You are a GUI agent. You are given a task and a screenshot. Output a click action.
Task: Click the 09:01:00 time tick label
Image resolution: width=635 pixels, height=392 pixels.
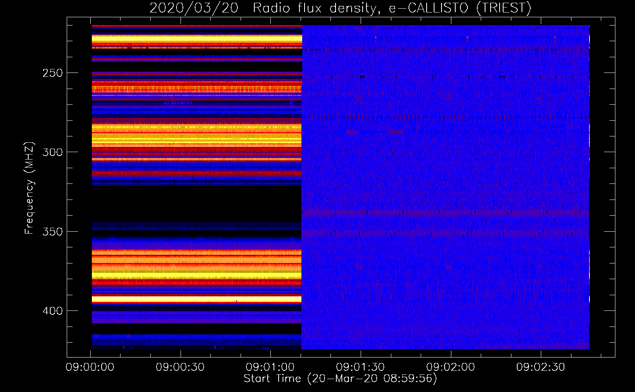coord(270,367)
